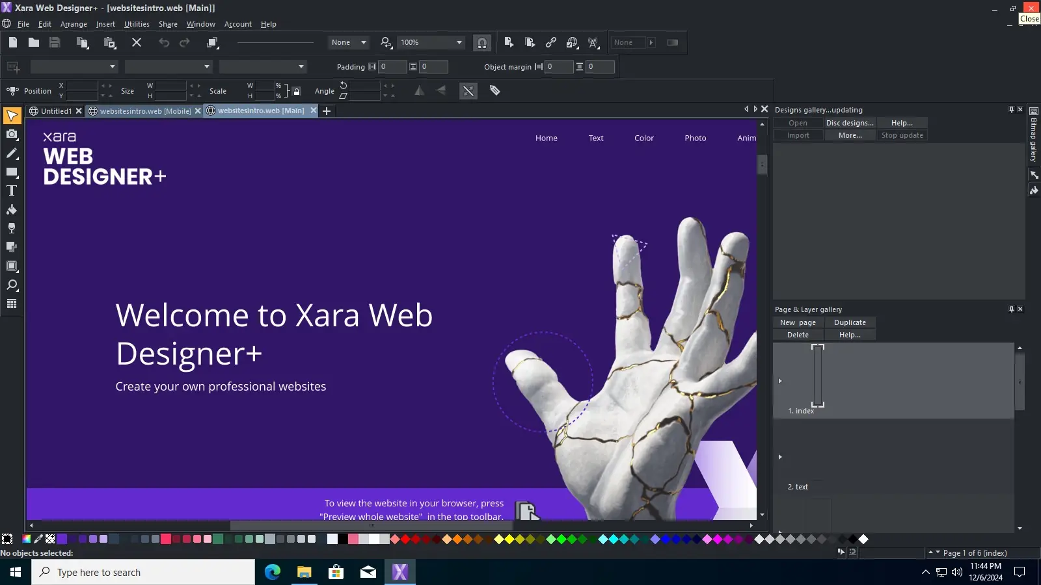This screenshot has height=585, width=1041.
Task: Copy selection using the toolbar copy icon
Action: [x=83, y=42]
